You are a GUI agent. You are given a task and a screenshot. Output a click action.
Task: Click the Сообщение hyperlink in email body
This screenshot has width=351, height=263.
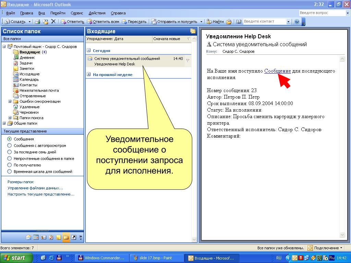[277, 71]
